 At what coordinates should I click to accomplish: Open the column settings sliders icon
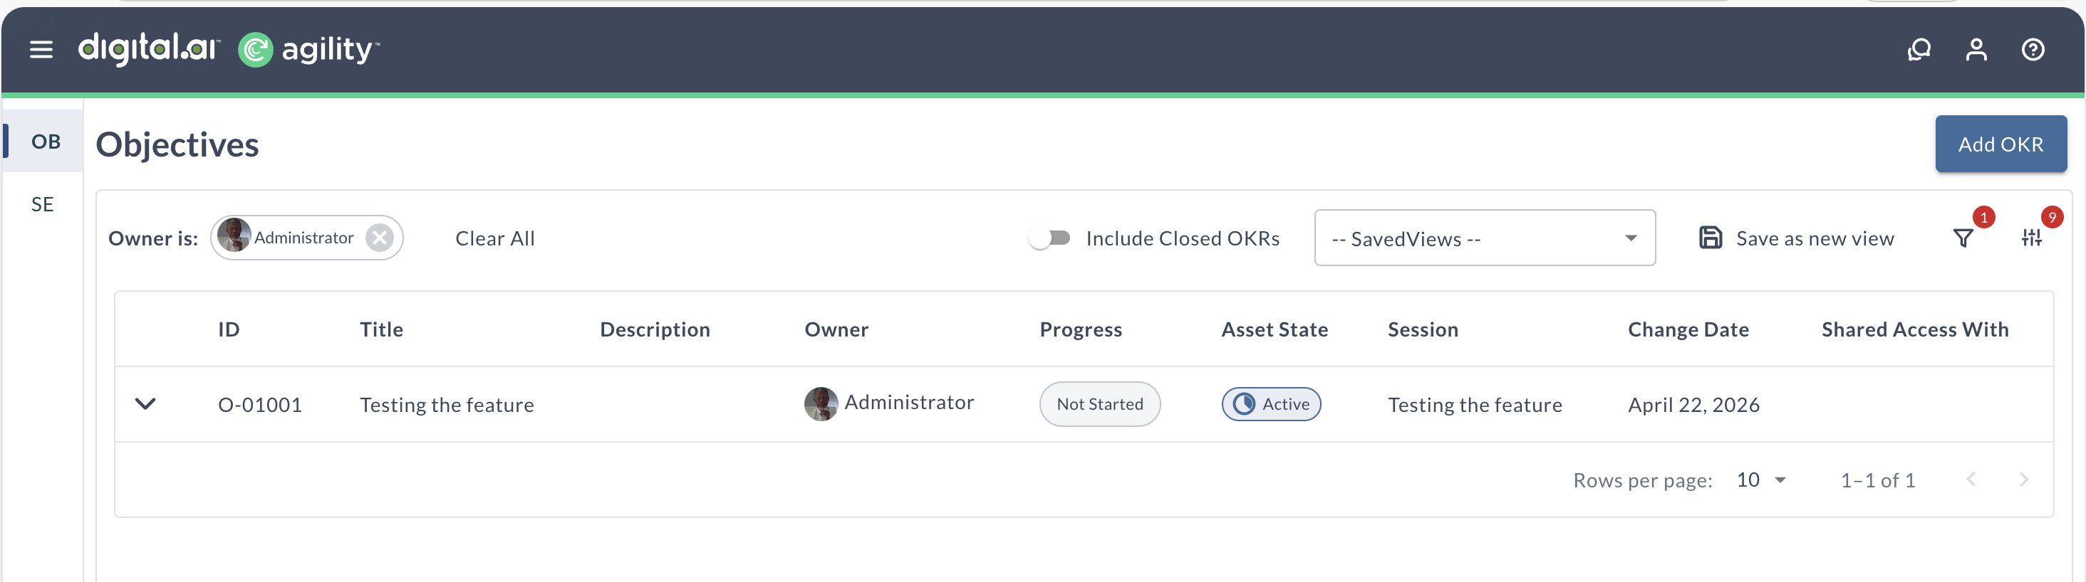2031,238
